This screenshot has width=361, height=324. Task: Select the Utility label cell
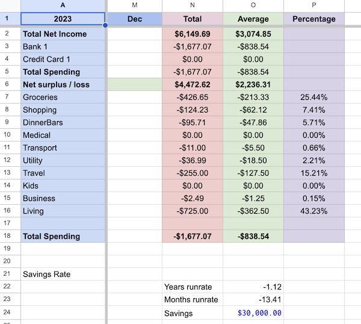[63, 160]
